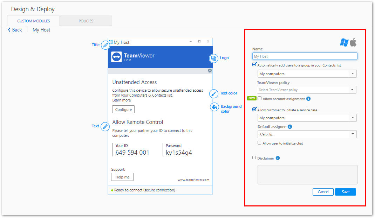Screen dimensions: 375x218
Task: Open Select TeamViewer policy dropdown
Action: click(307, 90)
